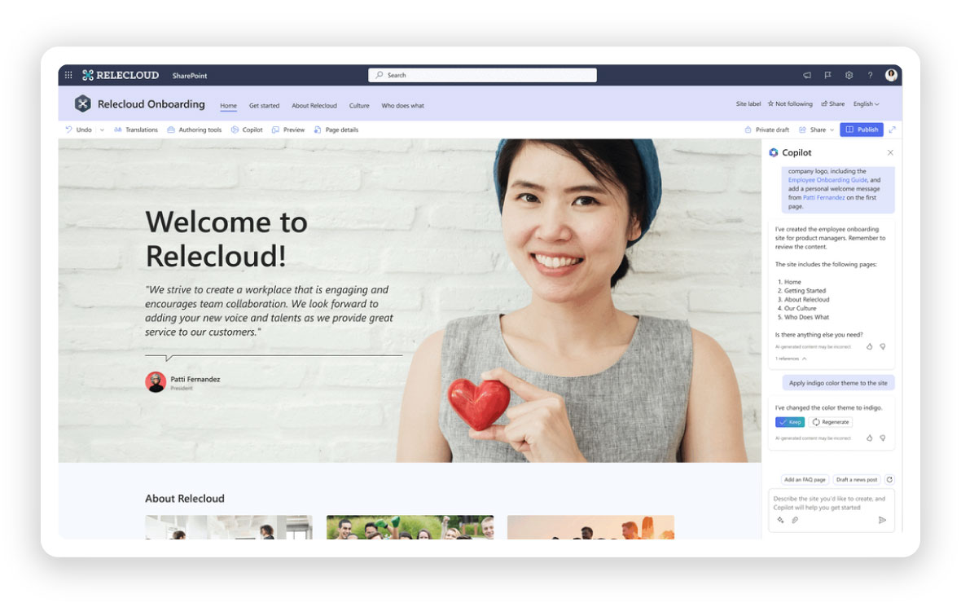Click 'Apply indigo color theme to the site' message
Viewport: 961px width, 603px height.
click(x=838, y=383)
